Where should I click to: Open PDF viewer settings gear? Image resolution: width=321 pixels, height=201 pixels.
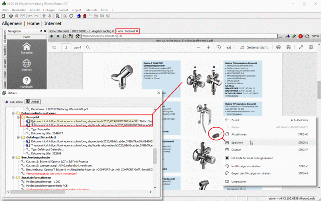pyautogui.click(x=311, y=47)
